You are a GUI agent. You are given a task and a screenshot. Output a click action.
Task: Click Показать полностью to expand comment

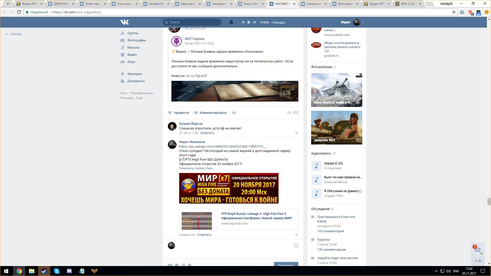pos(197,168)
